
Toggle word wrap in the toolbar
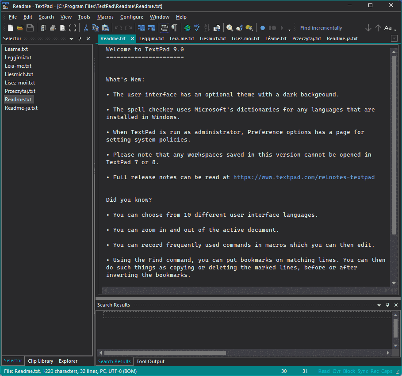(x=164, y=27)
